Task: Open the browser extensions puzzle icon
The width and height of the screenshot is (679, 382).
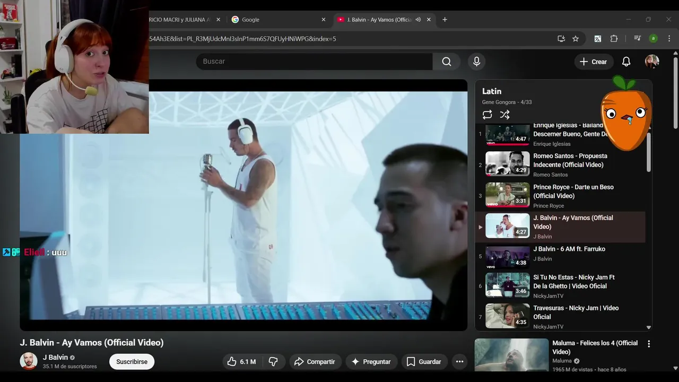Action: [x=614, y=39]
